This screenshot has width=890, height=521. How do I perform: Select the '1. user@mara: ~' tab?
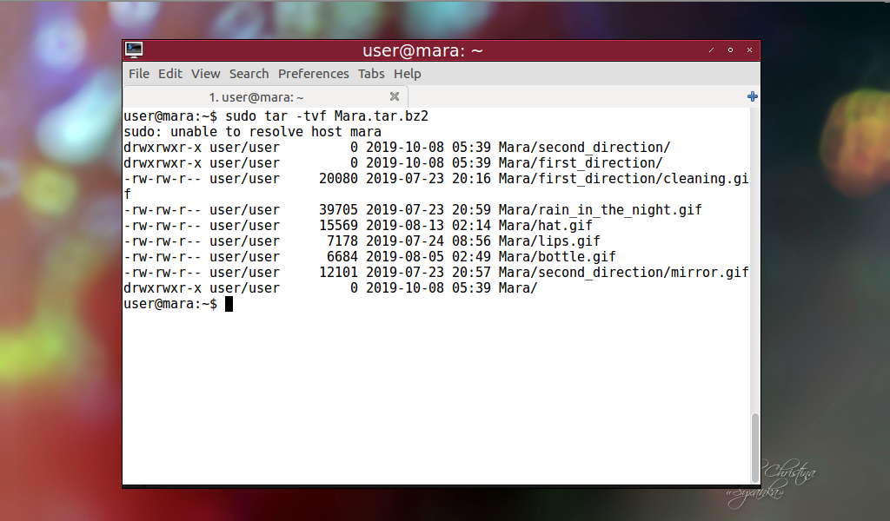pos(264,97)
